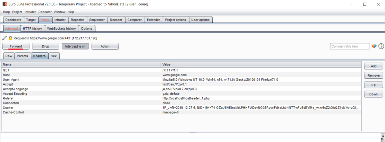Viewport: 385px width, 142px height.
Task: Select the Connection header row
Action: 181,103
